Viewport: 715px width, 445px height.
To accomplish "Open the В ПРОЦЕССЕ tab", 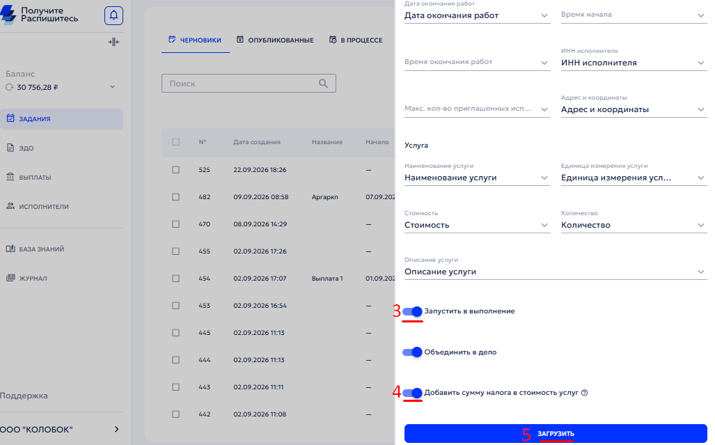I will tap(356, 40).
